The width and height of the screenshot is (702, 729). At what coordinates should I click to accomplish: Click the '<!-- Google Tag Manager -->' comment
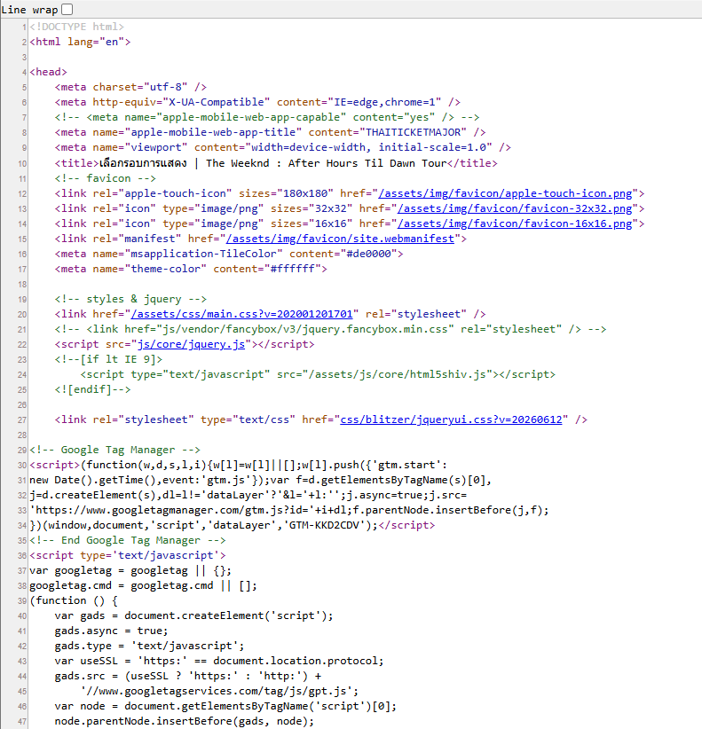(x=114, y=450)
